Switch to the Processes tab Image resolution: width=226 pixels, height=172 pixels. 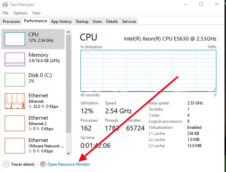(x=11, y=22)
